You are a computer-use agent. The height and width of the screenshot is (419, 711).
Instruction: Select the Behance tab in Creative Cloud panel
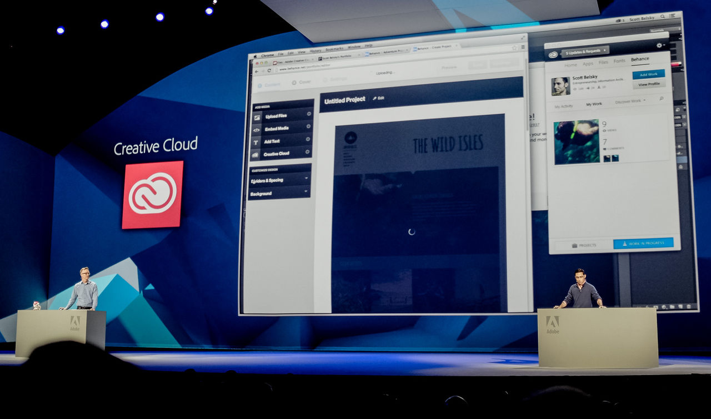[x=640, y=59]
